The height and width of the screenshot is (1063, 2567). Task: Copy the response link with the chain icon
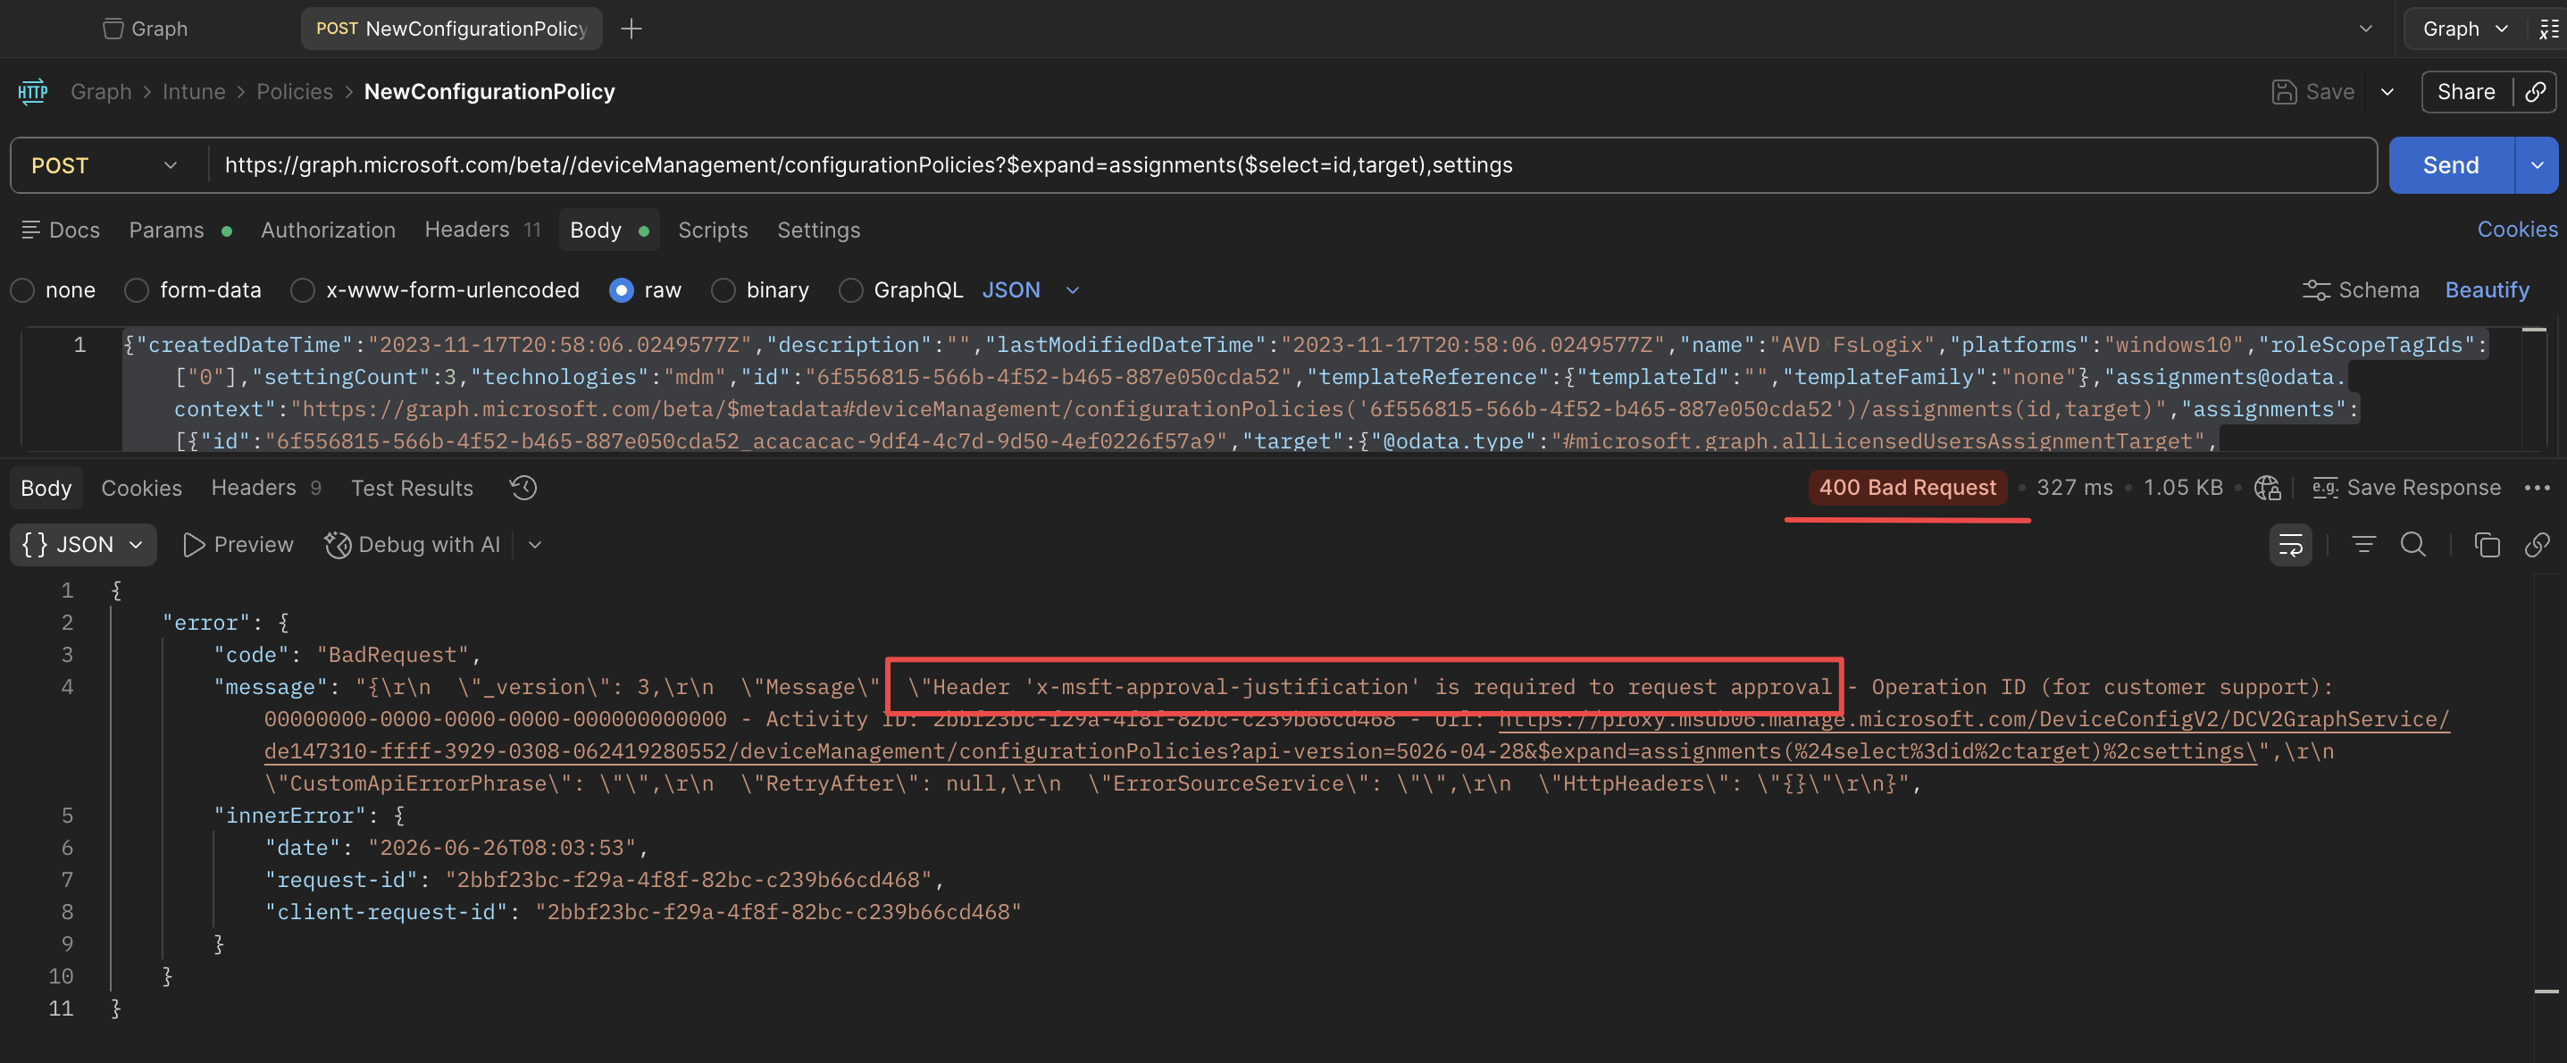pos(2536,544)
